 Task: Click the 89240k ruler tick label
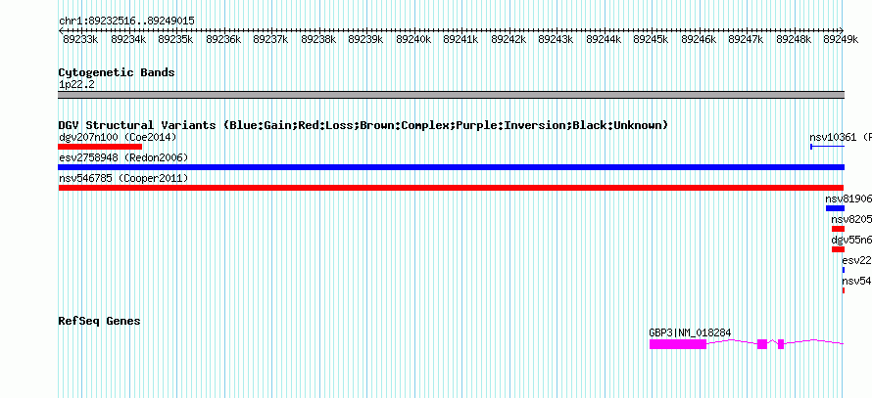pos(413,40)
